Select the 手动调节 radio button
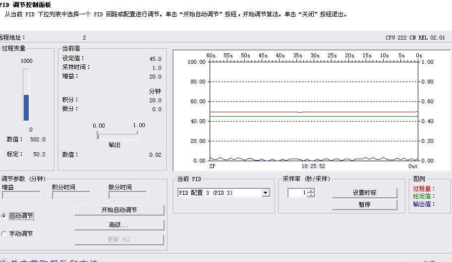The height and width of the screenshot is (262, 452). [x=4, y=234]
